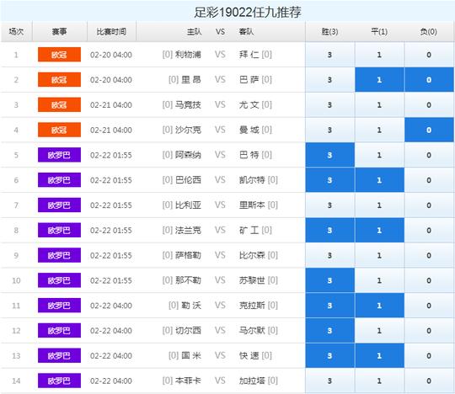Screen dimensions: 455x394
Task: Click home team name 那不勒
Action: coord(188,280)
